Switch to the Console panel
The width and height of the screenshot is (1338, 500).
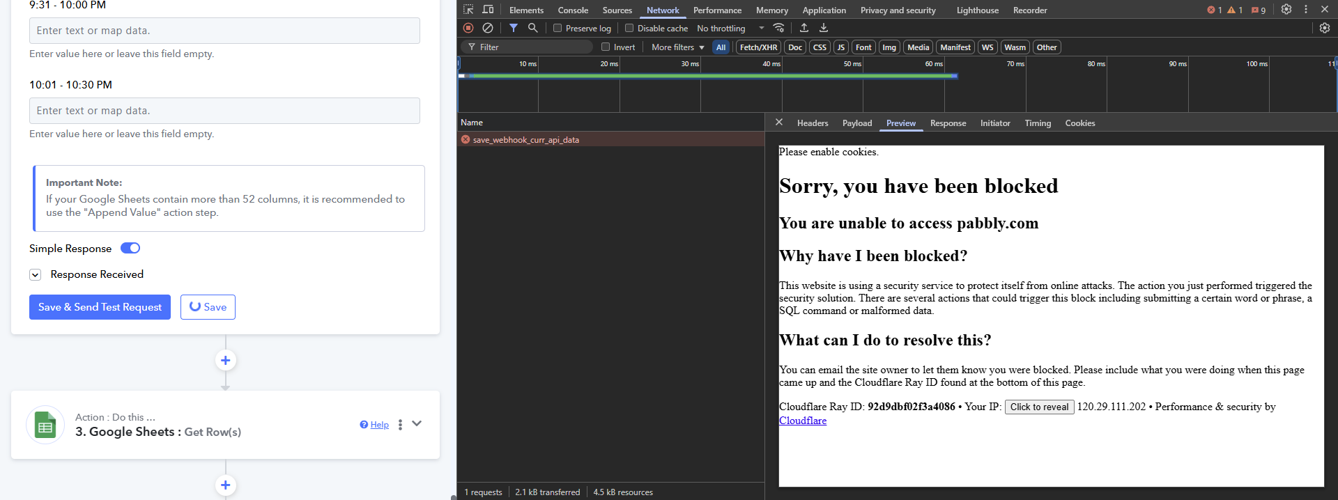pyautogui.click(x=573, y=10)
